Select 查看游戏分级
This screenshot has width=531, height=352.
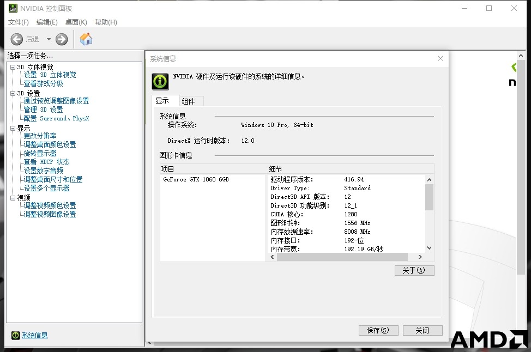(x=44, y=83)
